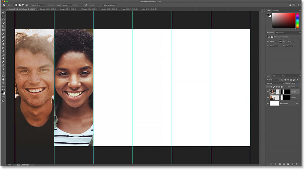Screen dimensions: 305x170
Task: Toggle Lock image pixels brush icon
Action: click(x=274, y=87)
